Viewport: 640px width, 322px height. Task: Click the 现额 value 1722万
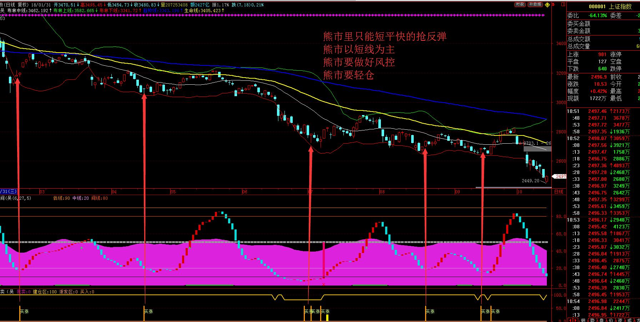[x=598, y=98]
